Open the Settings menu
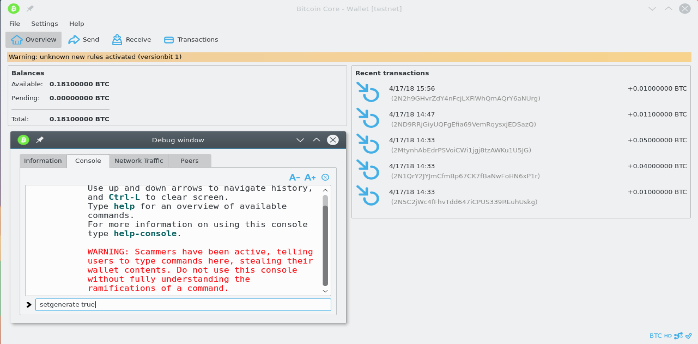 pos(44,24)
